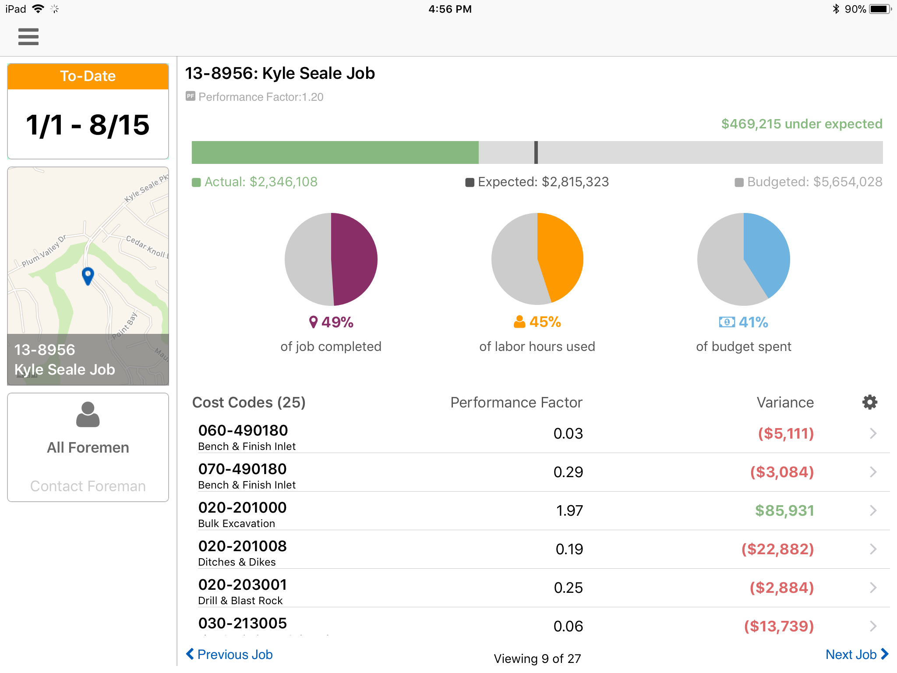Tap the PF performance factor icon
This screenshot has width=897, height=673.
pyautogui.click(x=191, y=96)
